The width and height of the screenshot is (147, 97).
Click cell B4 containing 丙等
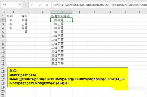point(28,28)
